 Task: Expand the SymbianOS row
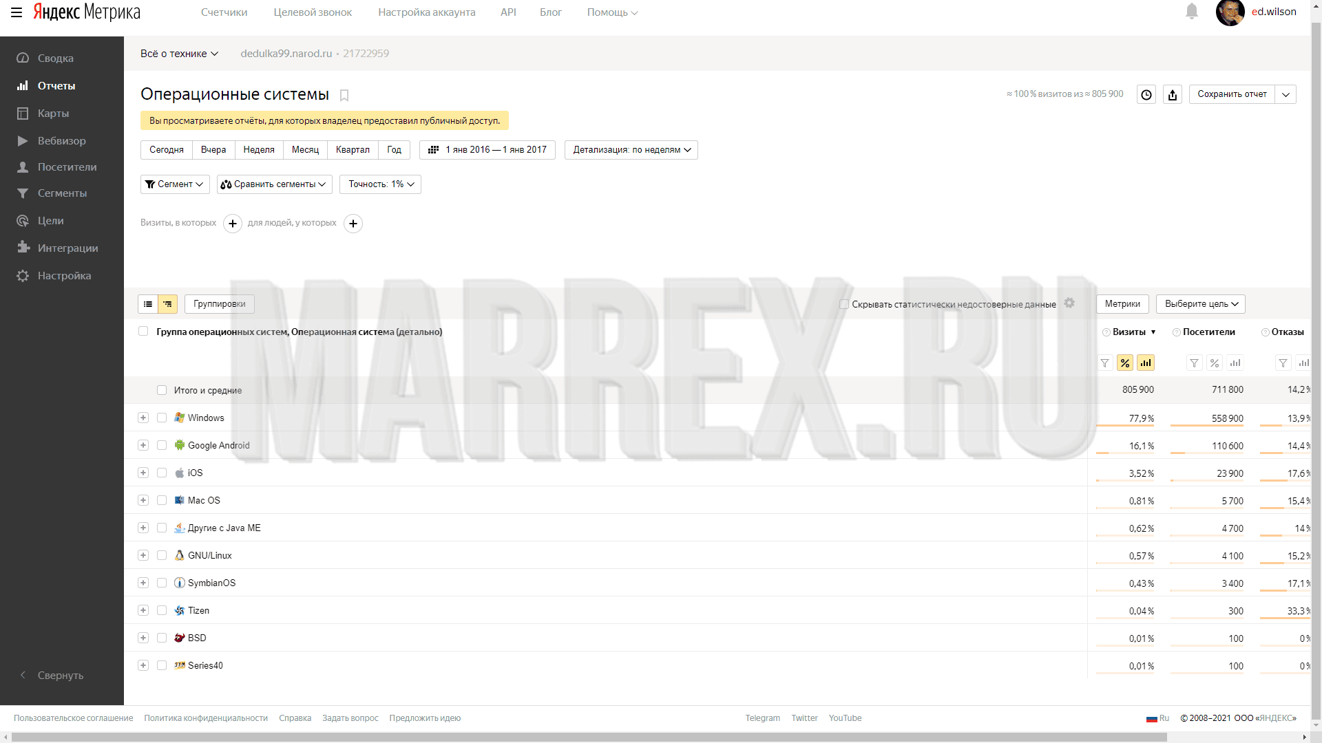[x=143, y=583]
